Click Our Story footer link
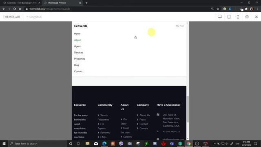This screenshot has width=261, height=147. 124,122
